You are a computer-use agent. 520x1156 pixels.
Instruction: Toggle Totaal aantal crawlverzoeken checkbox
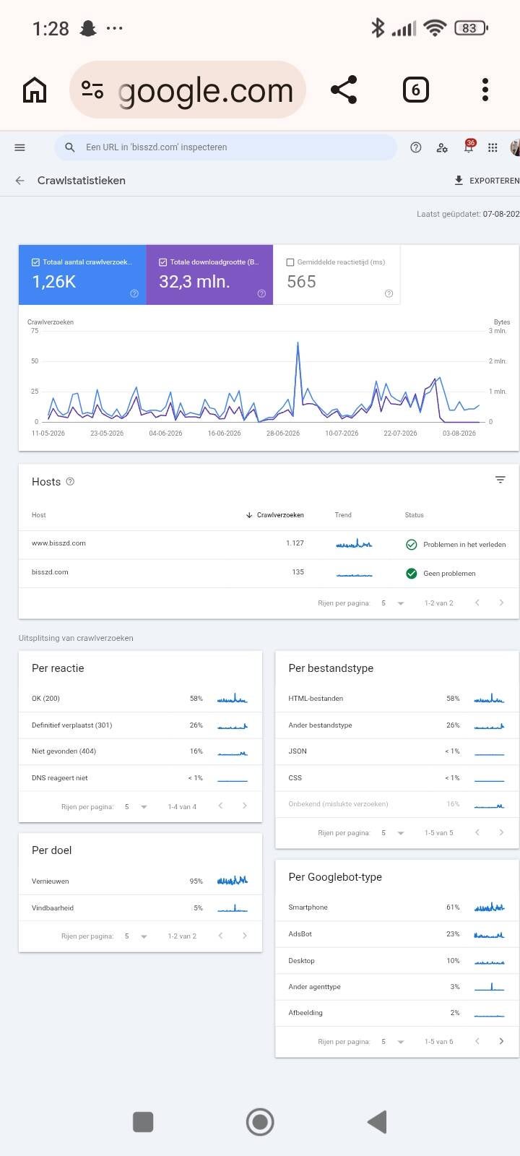(35, 262)
